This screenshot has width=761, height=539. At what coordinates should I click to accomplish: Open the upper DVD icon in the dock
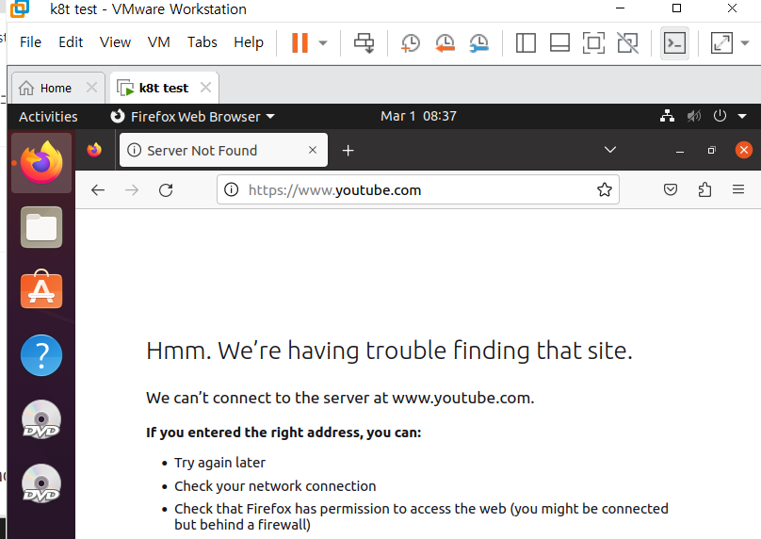pos(41,419)
